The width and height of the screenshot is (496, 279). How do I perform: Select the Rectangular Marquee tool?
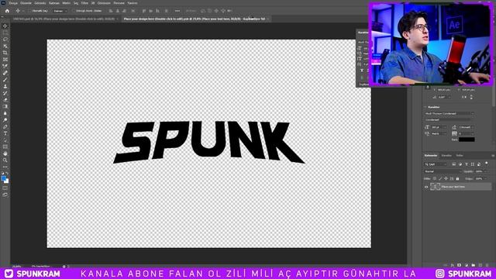coord(5,33)
